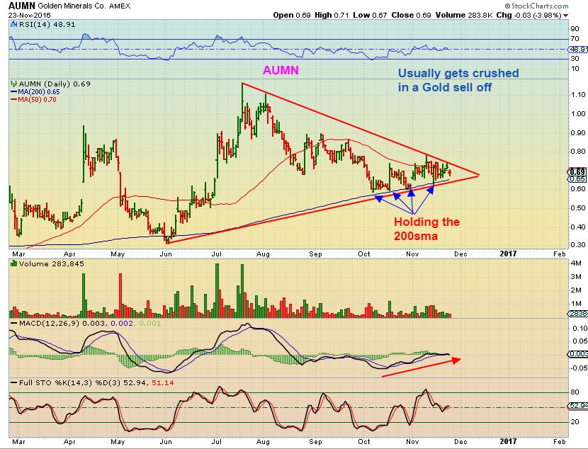Click the MACD 0.003 value tag on right axis
This screenshot has height=449, width=588.
pyautogui.click(x=578, y=354)
